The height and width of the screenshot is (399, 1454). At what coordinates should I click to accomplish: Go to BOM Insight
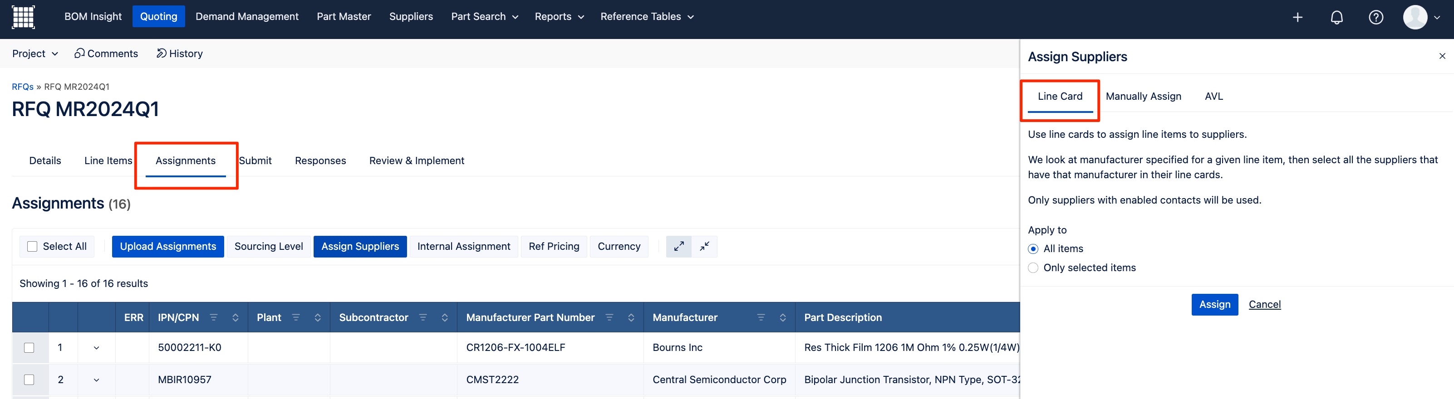(93, 17)
